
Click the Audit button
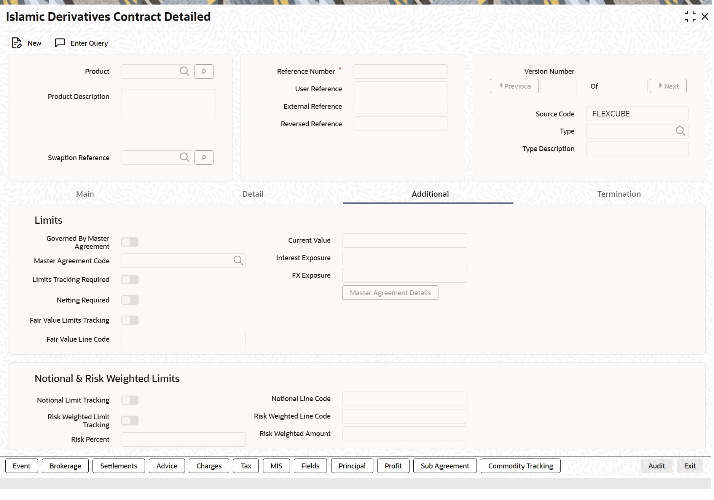point(657,466)
